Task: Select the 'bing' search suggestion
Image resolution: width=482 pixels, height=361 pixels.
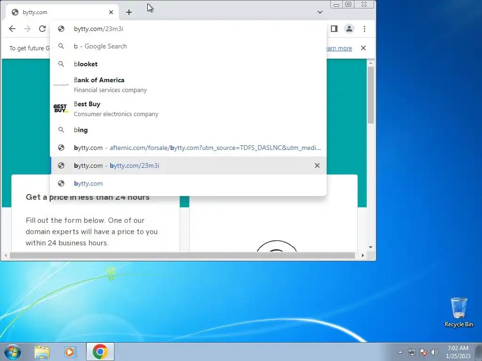Action: click(x=188, y=130)
